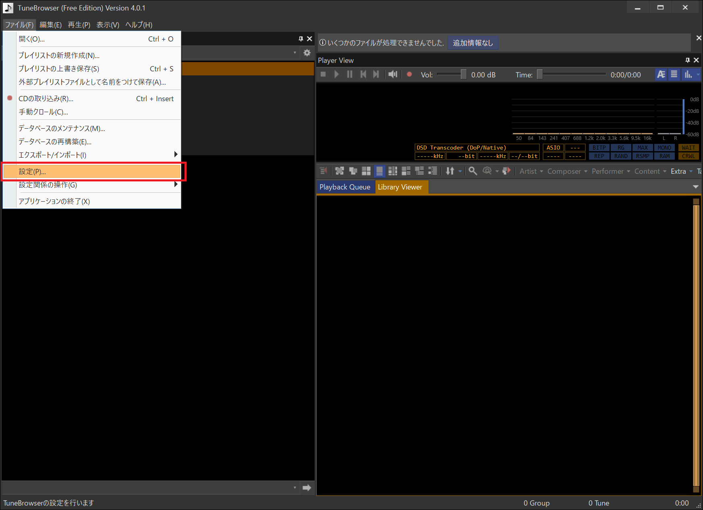Pause playback in Player View

(x=350, y=74)
